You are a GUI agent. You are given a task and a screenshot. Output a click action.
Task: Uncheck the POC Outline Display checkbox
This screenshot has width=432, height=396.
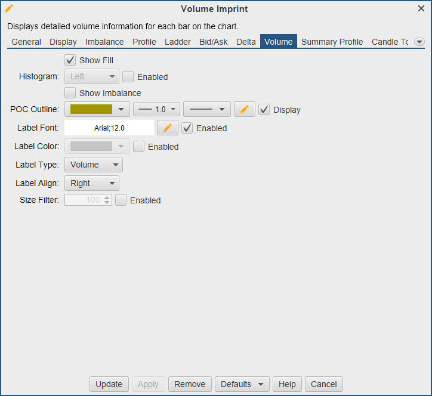tap(264, 110)
